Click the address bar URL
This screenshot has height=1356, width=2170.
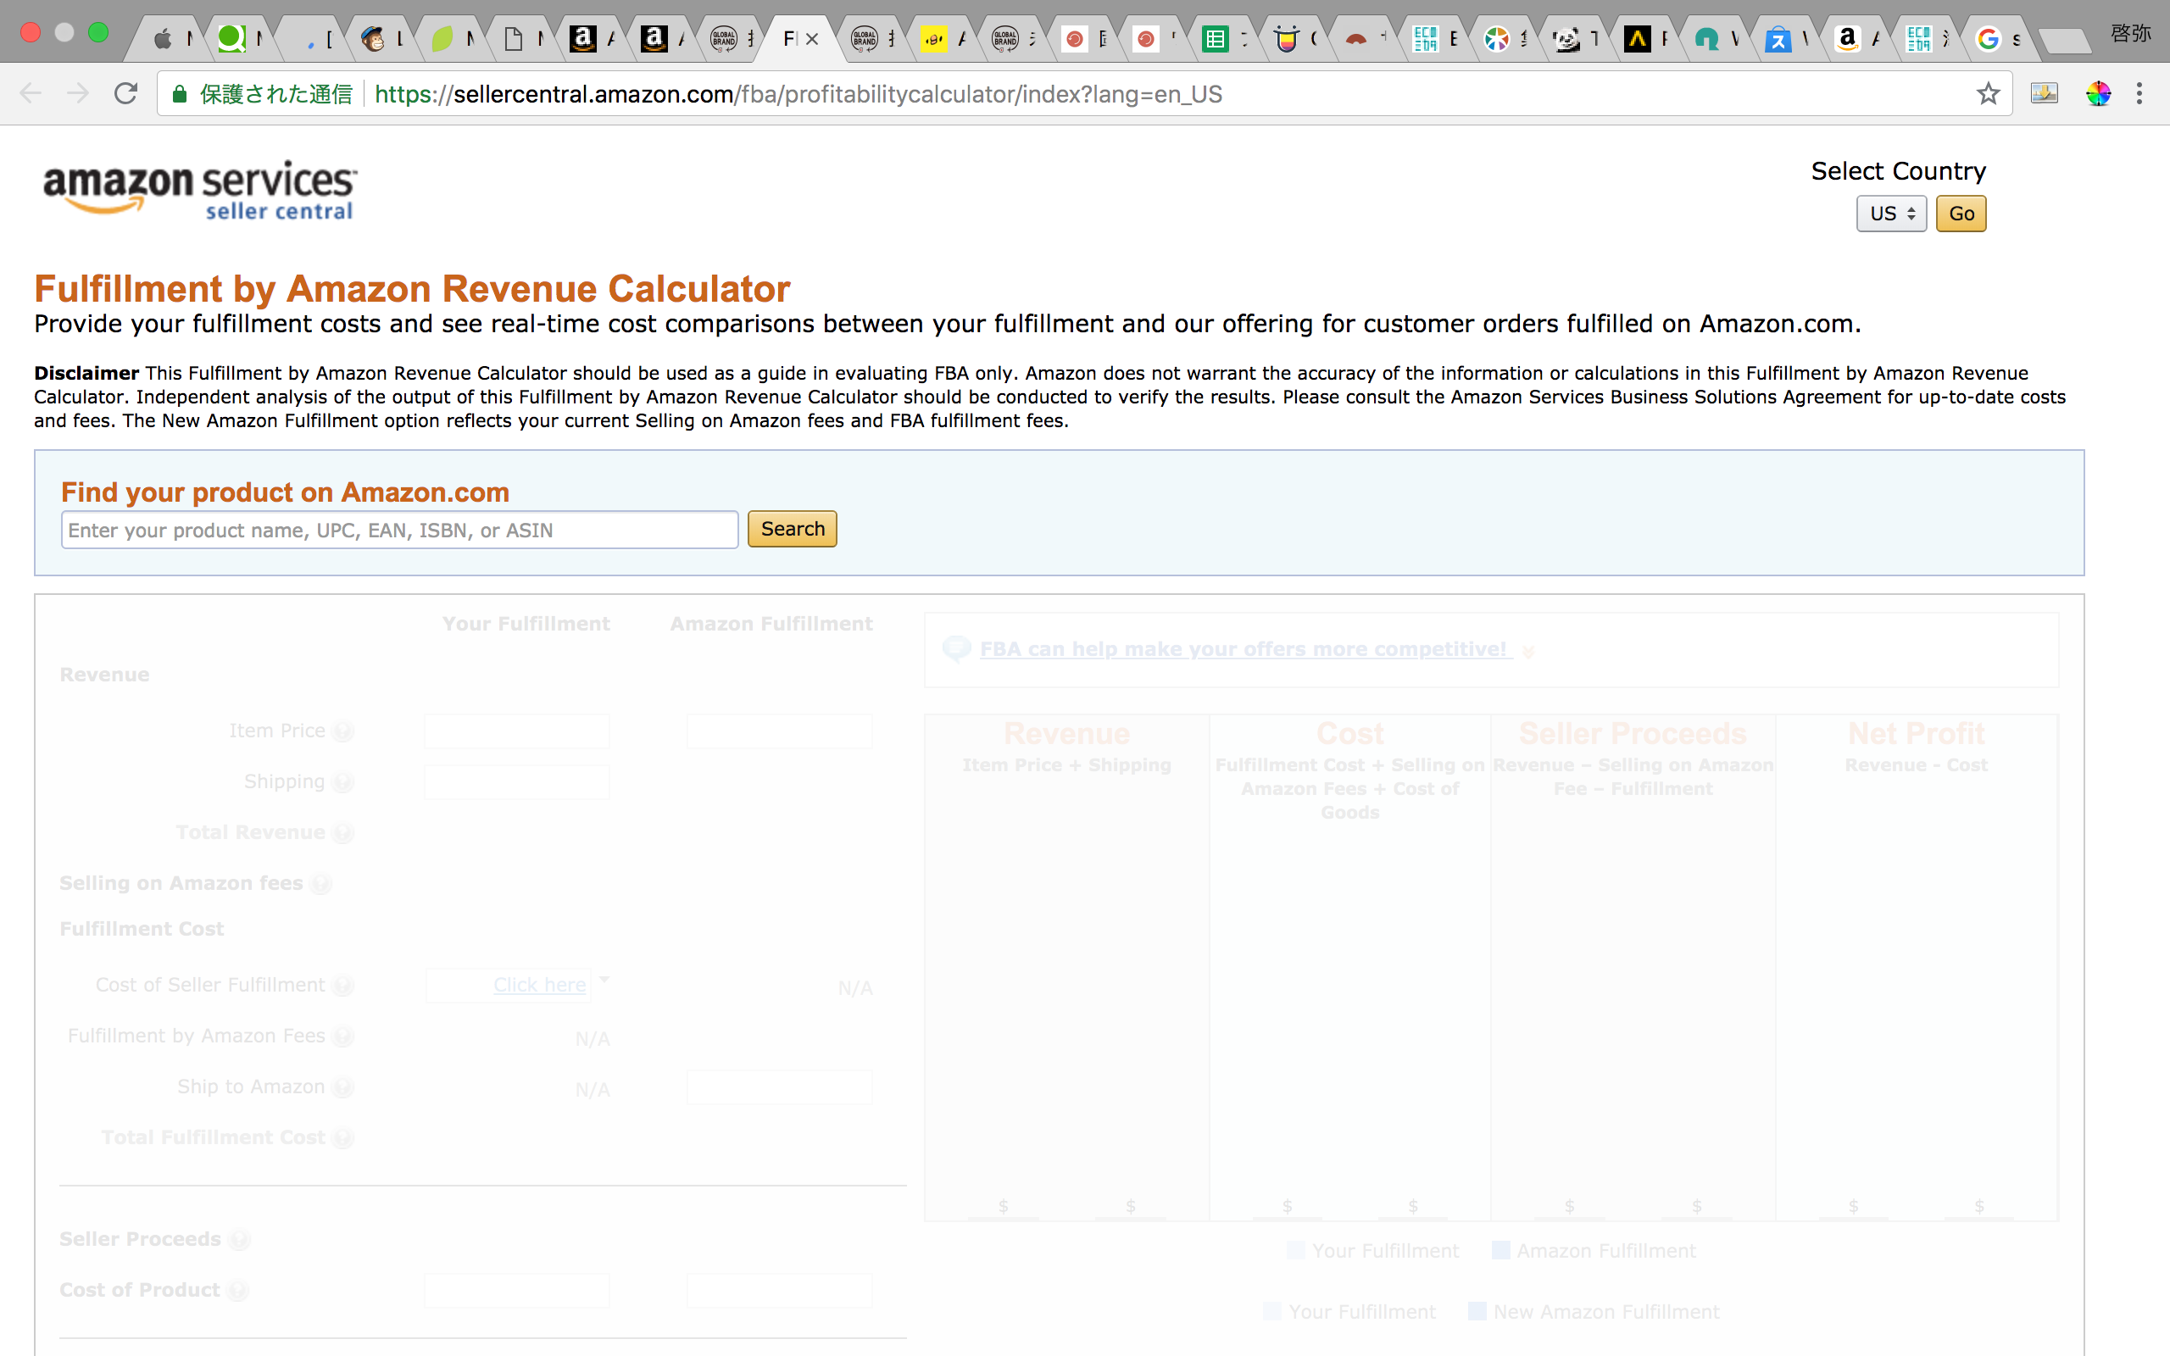(798, 94)
